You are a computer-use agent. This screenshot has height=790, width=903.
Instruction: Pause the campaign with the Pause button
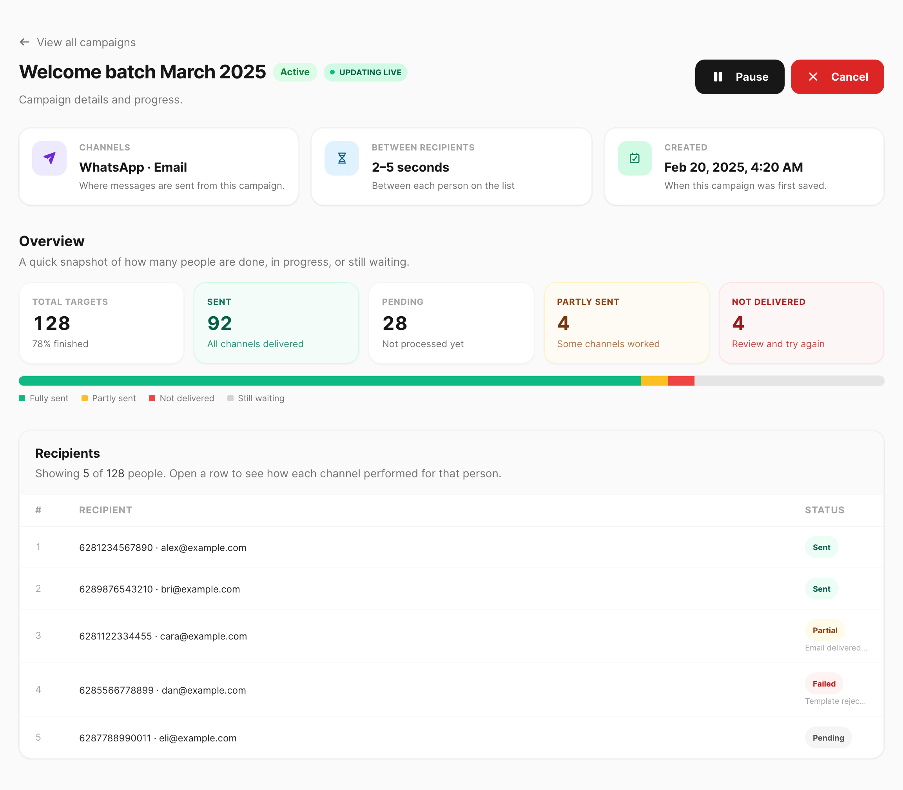(740, 77)
